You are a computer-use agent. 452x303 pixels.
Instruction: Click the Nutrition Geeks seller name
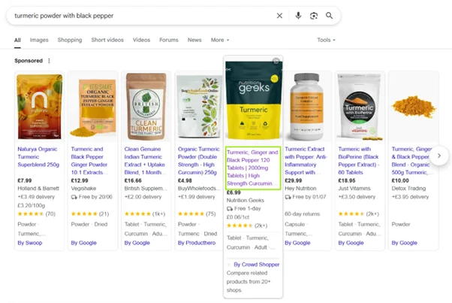point(246,200)
